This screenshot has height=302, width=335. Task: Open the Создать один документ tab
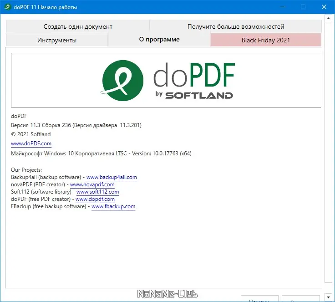click(78, 26)
